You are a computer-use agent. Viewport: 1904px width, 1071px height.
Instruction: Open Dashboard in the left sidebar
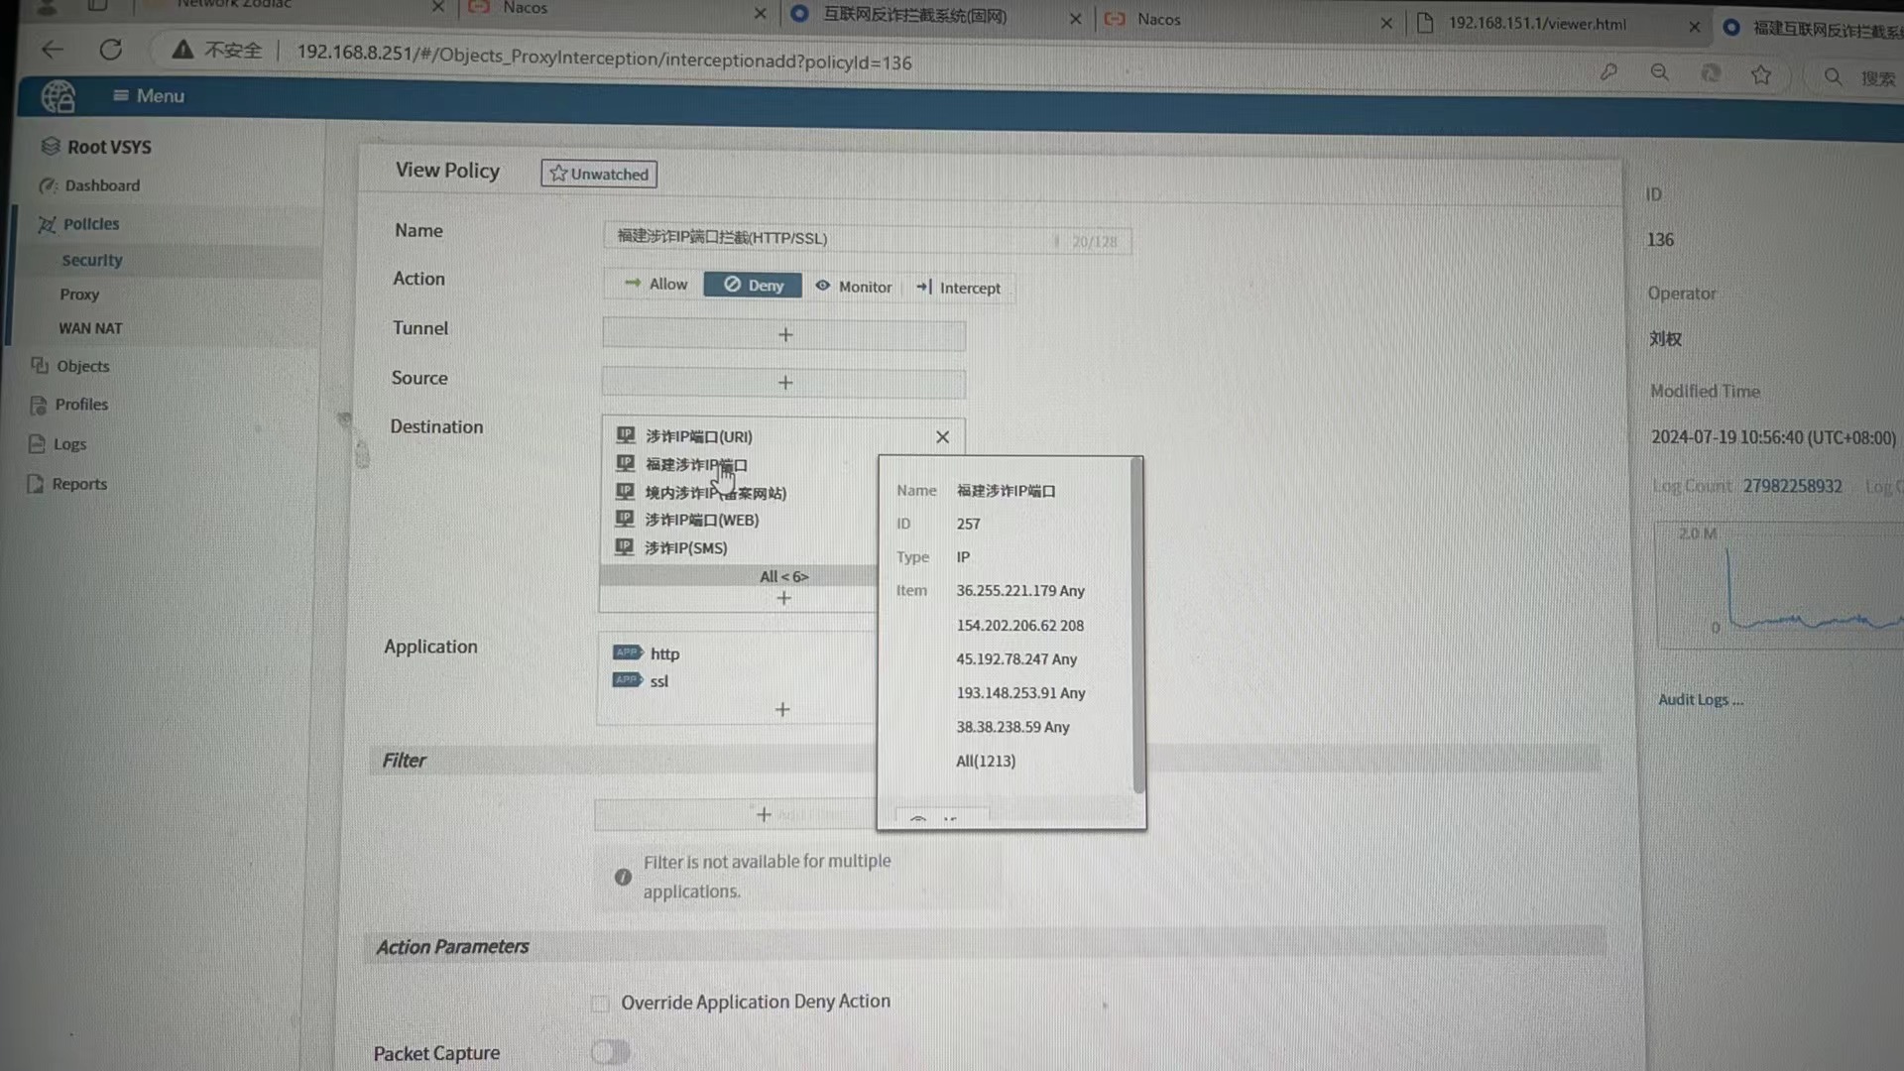pos(102,185)
